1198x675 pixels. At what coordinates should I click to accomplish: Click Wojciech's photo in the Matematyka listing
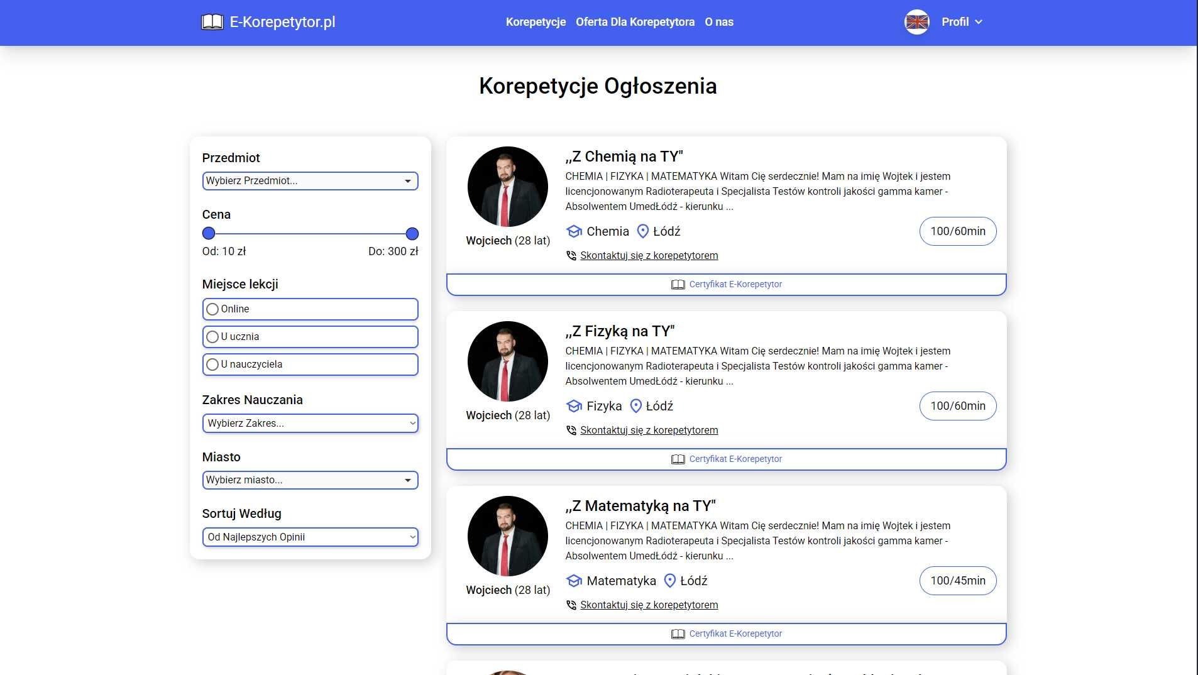pyautogui.click(x=508, y=536)
